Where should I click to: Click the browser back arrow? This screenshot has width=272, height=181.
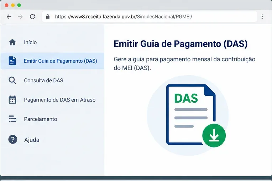click(9, 17)
